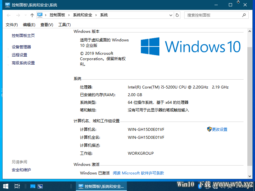Go up one level with up arrow
This screenshot has height=191, width=255.
[x=32, y=15]
